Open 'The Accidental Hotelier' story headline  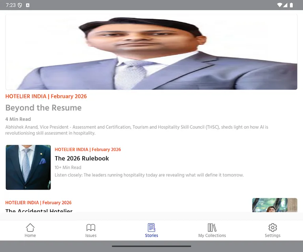39,210
